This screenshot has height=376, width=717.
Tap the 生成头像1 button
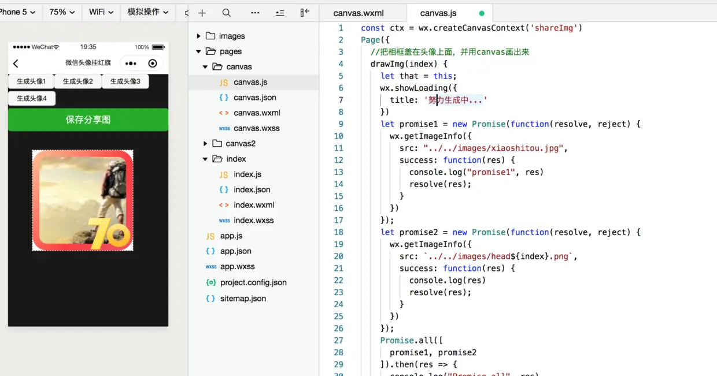[31, 81]
